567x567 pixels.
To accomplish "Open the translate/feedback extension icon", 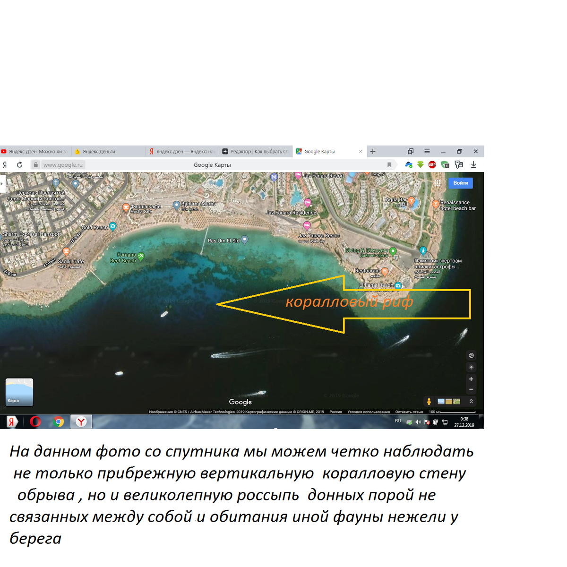I will coord(458,164).
